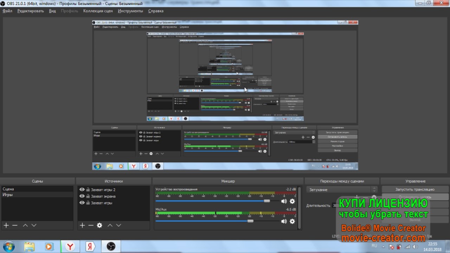Move selected scene up with the arrow
This screenshot has width=450, height=253.
coord(25,225)
